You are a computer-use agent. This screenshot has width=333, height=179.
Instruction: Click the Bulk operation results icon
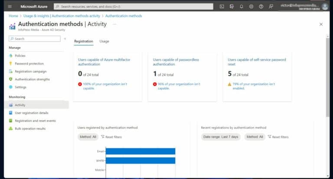pyautogui.click(x=10, y=128)
